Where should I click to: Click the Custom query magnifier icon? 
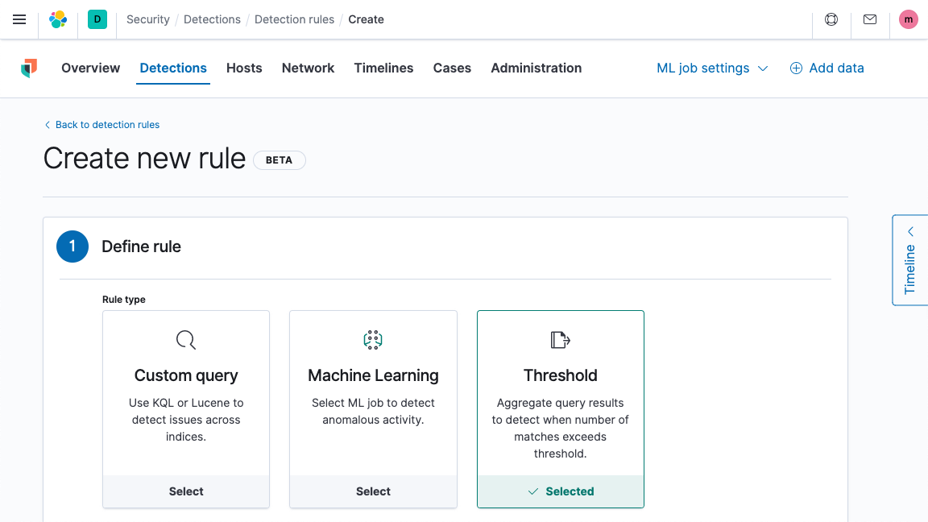(186, 340)
